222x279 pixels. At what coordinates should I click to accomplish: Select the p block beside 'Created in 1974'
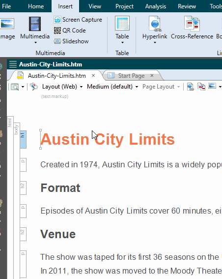23,164
